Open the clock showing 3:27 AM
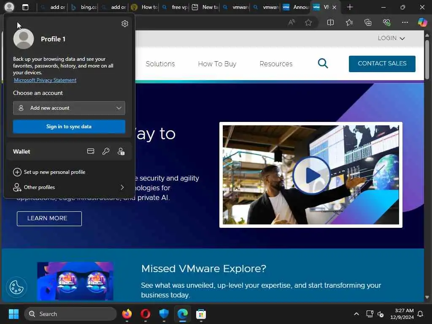 point(402,314)
